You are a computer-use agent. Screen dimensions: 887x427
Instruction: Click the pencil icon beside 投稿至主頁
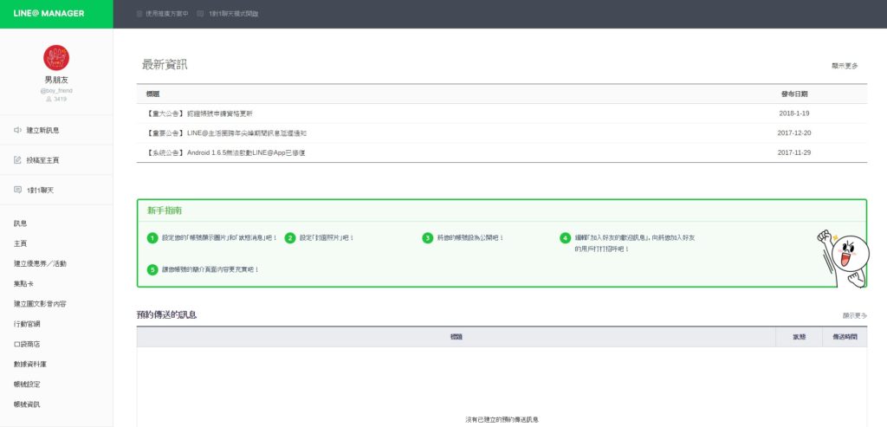click(17, 160)
